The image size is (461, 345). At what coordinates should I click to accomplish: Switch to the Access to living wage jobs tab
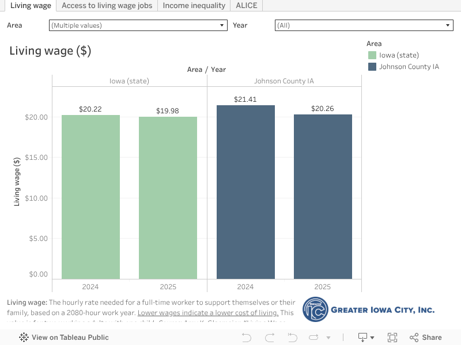coord(107,6)
